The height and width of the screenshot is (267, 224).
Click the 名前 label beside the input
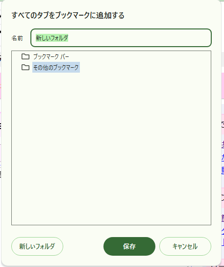17,38
